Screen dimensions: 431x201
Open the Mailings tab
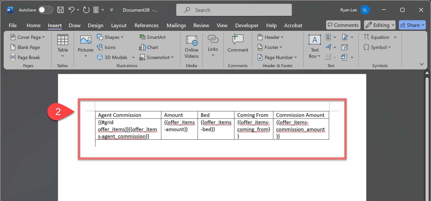pos(176,25)
